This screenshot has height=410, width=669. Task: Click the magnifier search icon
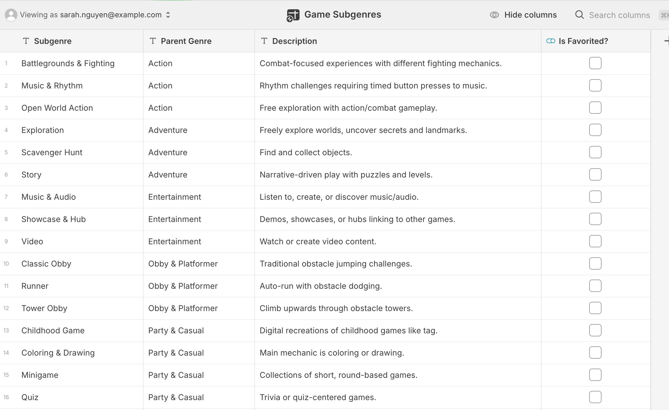coord(579,15)
